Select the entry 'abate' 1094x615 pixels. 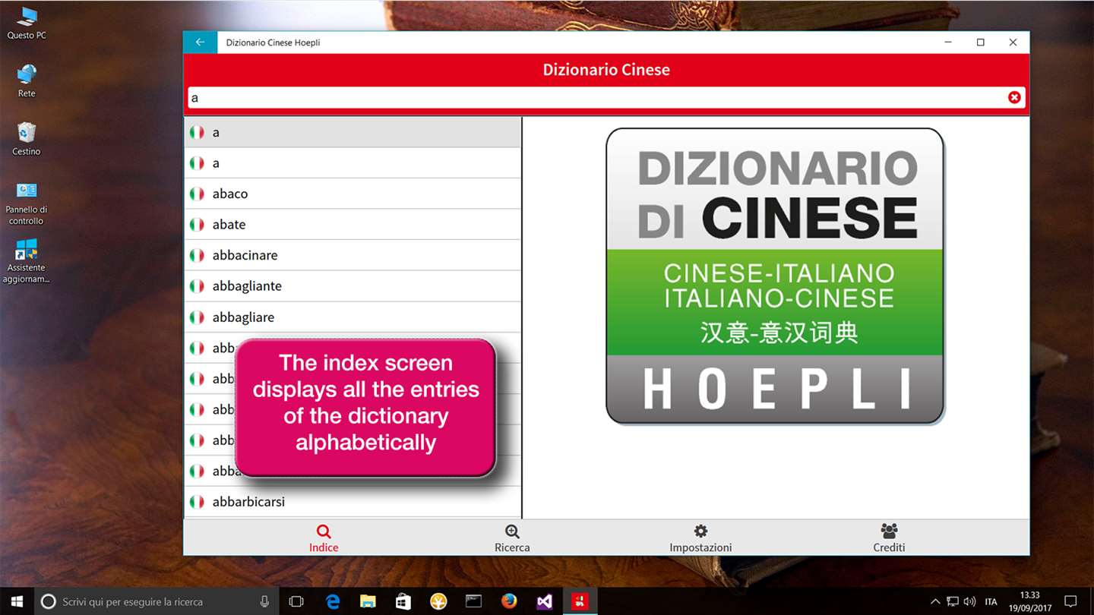(x=353, y=225)
